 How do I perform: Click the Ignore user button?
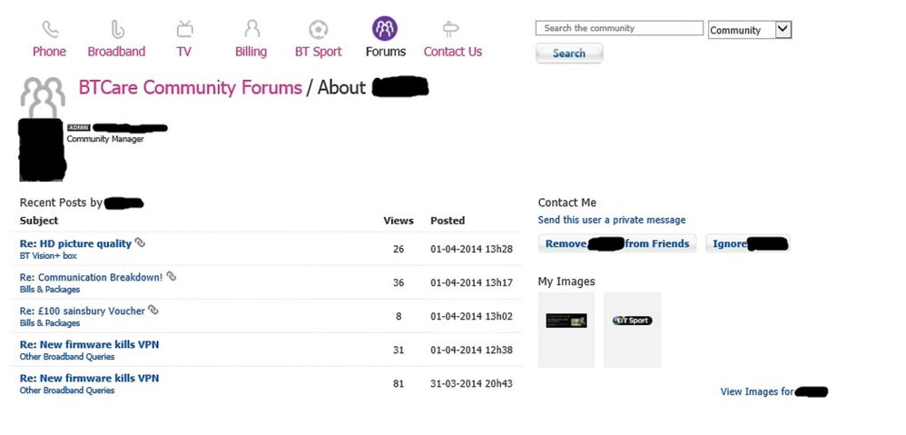tap(747, 243)
